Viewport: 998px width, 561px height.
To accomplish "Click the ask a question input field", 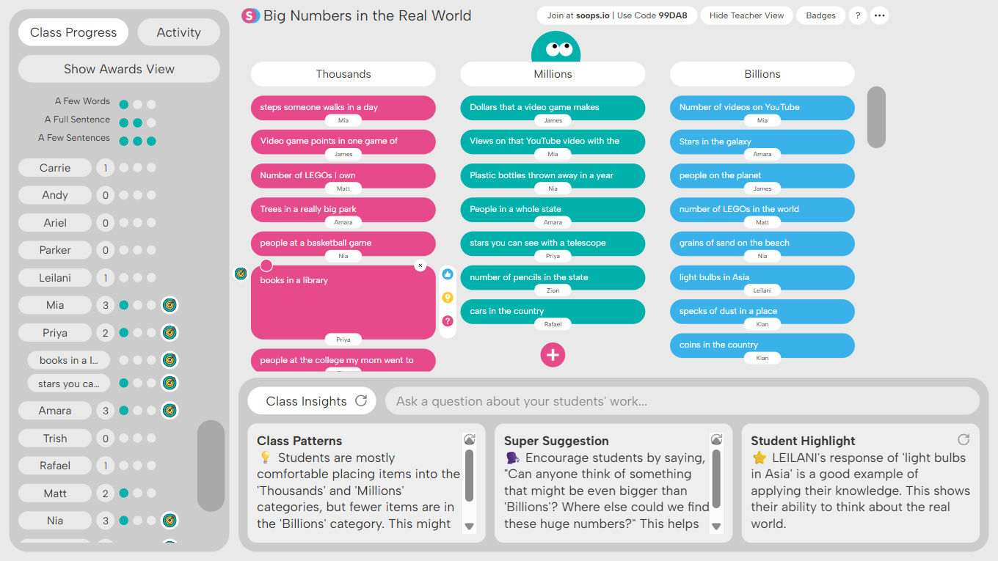I will click(682, 400).
